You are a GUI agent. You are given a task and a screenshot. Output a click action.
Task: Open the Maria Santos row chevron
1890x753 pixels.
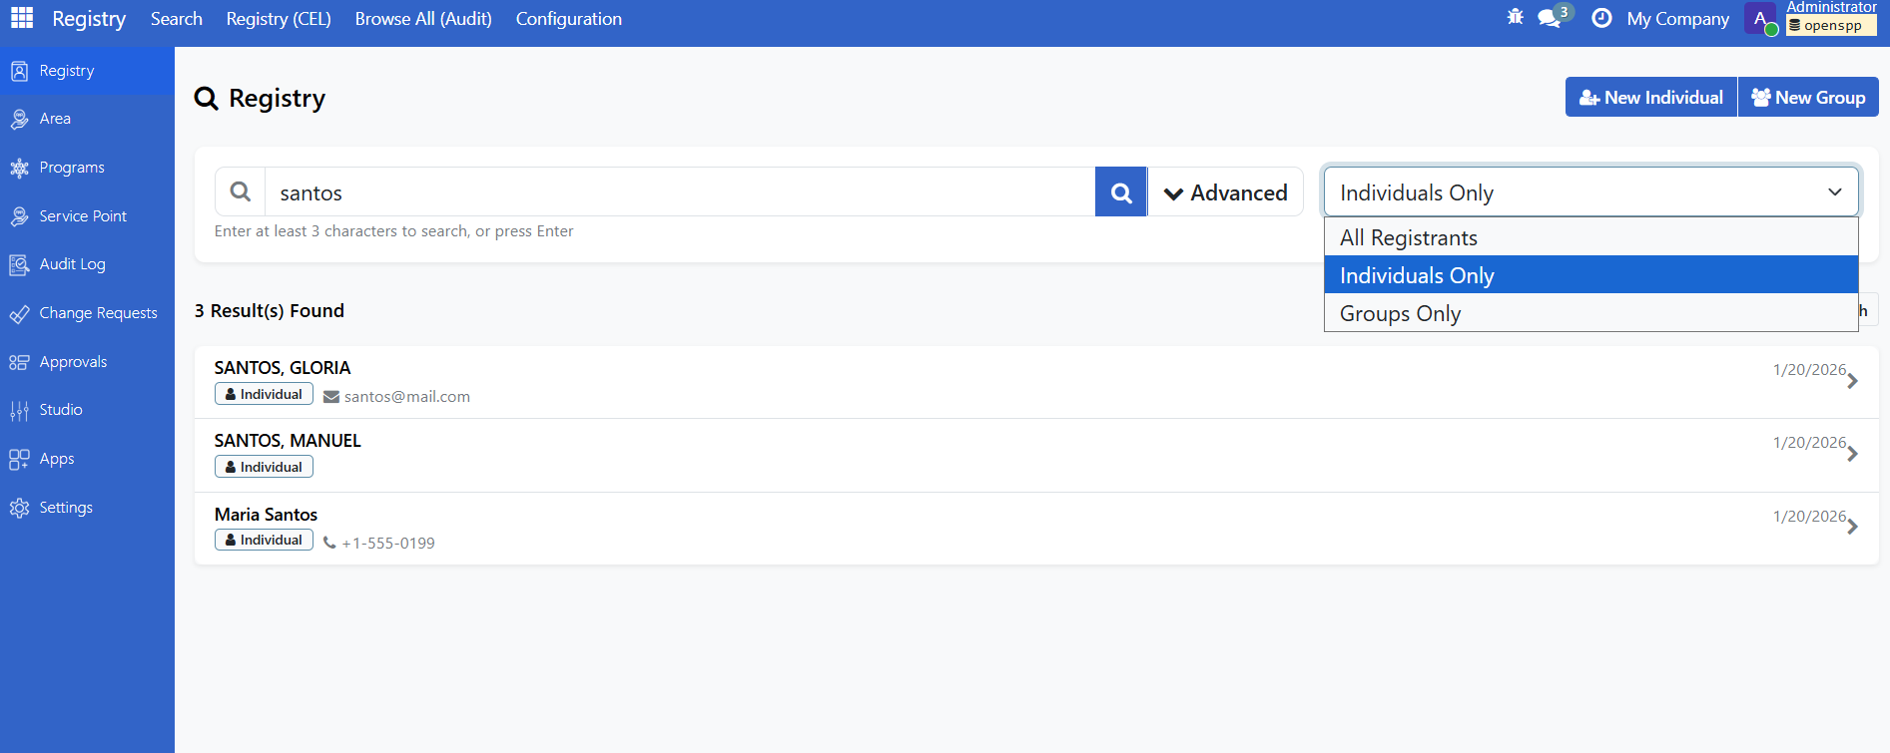pyautogui.click(x=1852, y=527)
